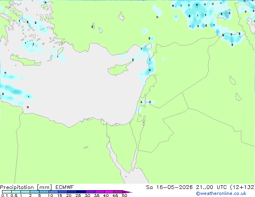Pick the 40–45 mm legend swatch
The image size is (255, 197).
coord(109,192)
